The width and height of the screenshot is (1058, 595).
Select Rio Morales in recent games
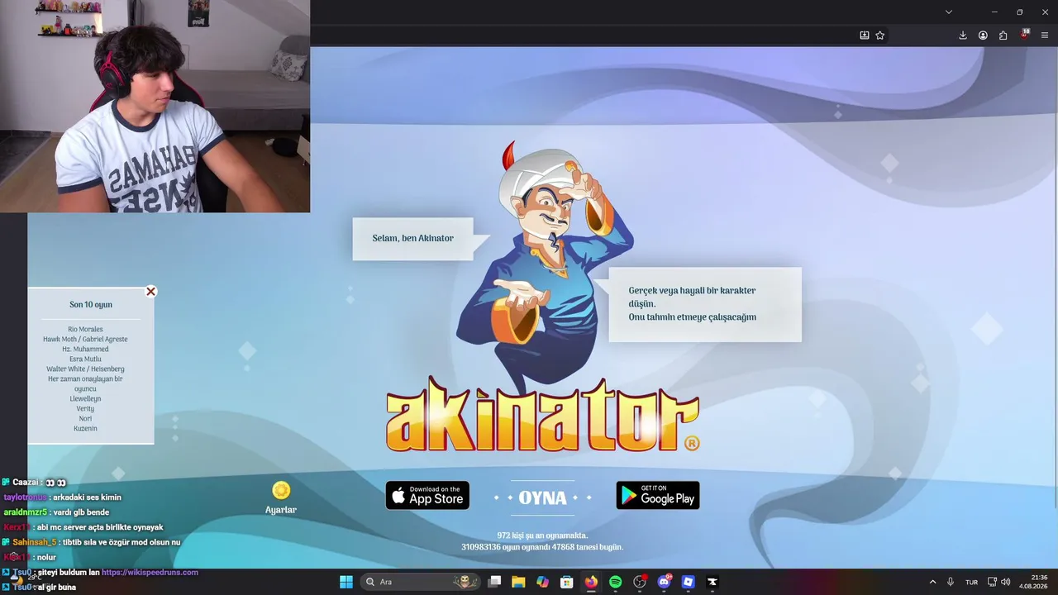coord(85,329)
